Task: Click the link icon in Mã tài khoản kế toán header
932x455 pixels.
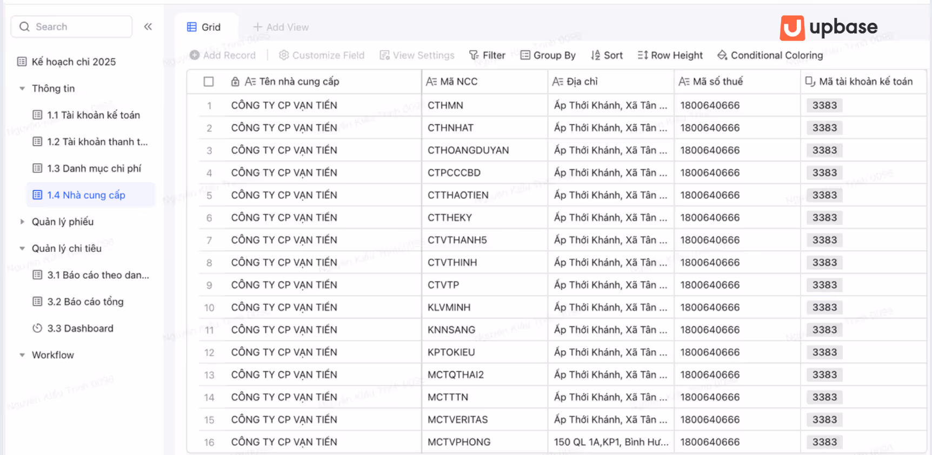Action: tap(810, 82)
